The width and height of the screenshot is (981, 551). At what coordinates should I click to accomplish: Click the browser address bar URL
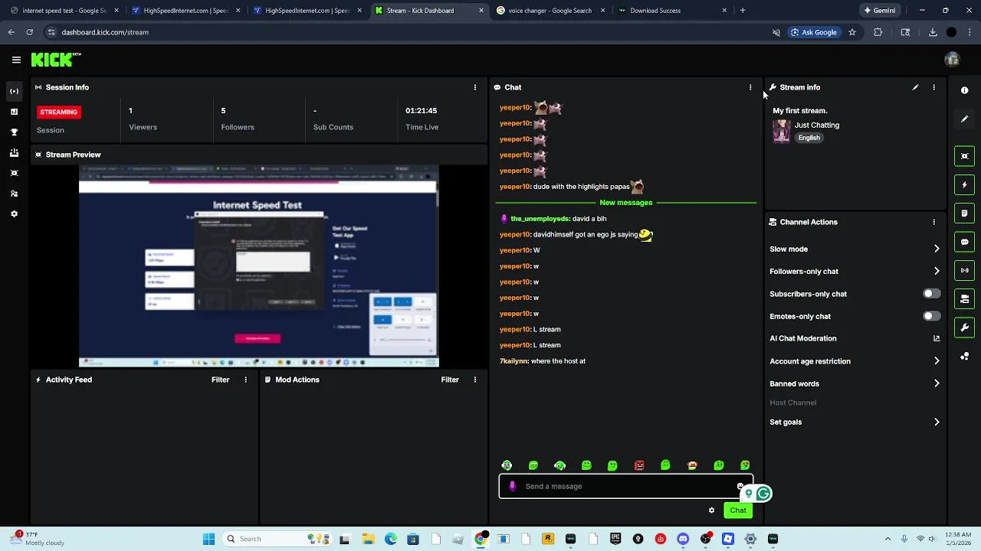coord(105,32)
